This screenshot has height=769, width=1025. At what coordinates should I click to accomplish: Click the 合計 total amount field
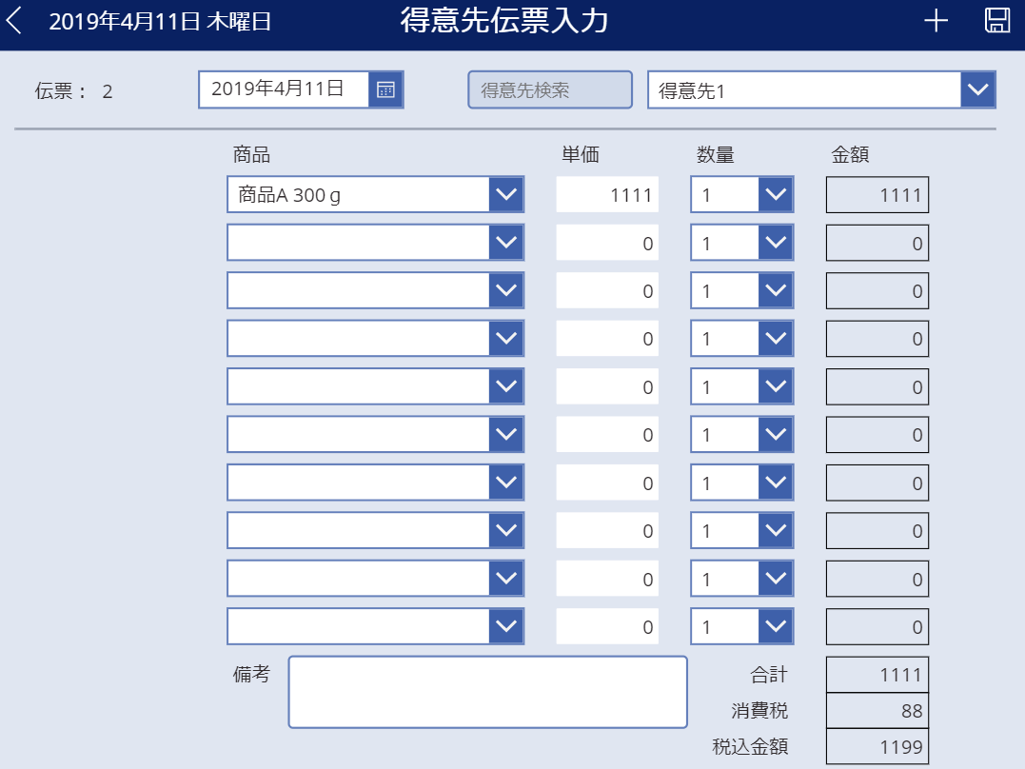coord(877,673)
